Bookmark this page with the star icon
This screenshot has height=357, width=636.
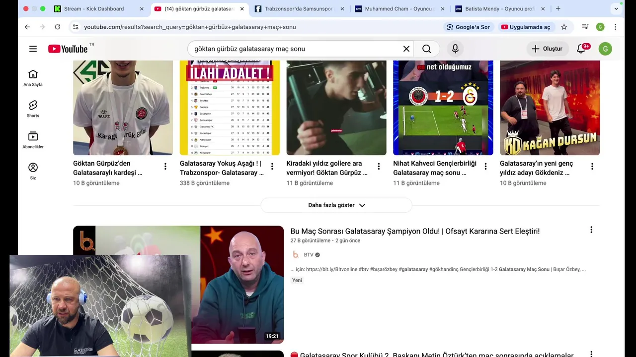tap(564, 27)
